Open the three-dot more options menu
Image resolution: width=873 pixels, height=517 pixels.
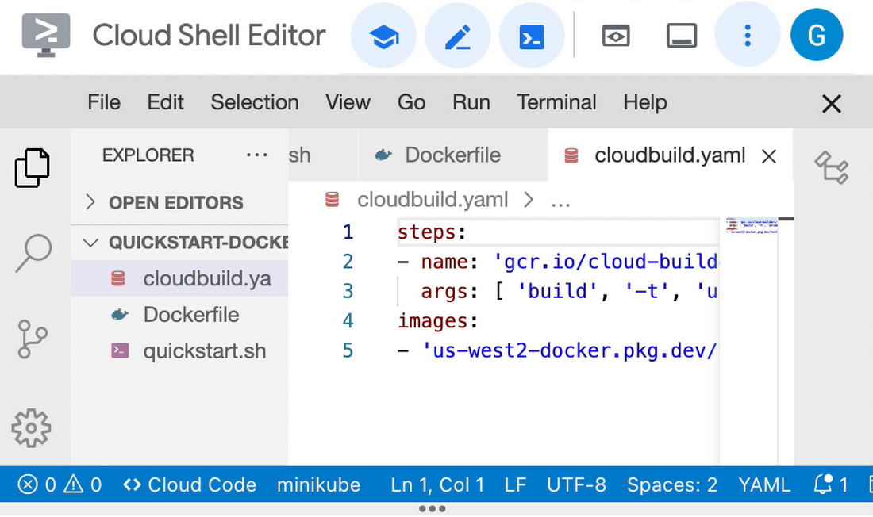[x=747, y=36]
